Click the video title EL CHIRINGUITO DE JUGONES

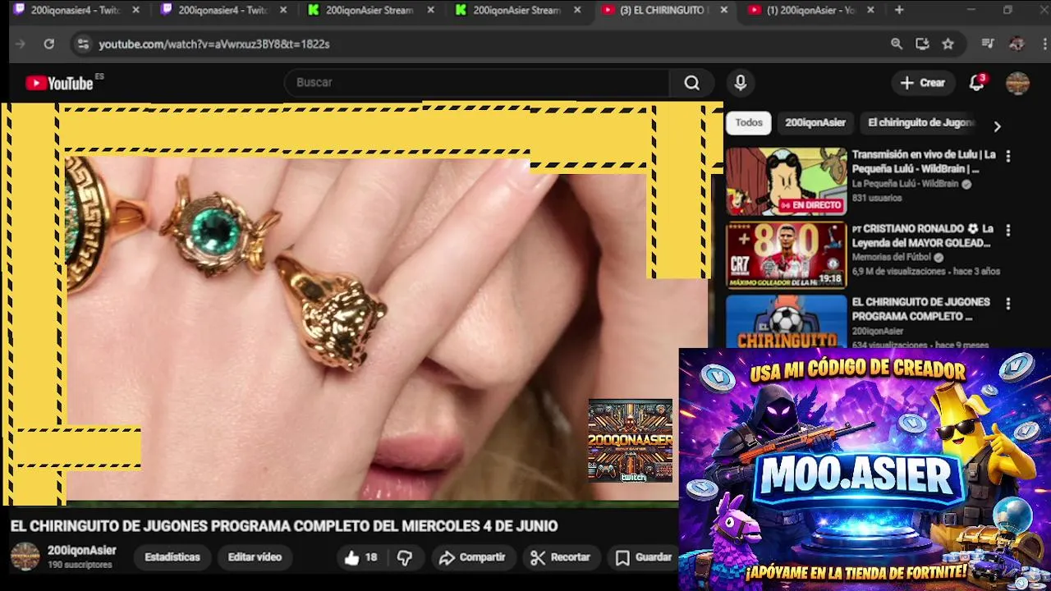[284, 526]
